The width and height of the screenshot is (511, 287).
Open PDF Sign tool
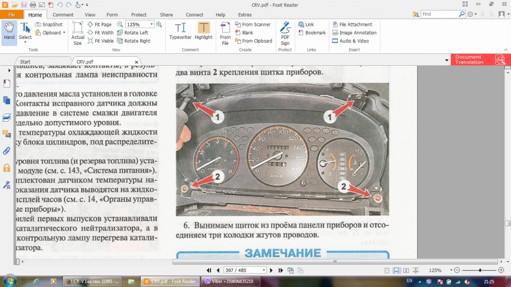(x=285, y=33)
